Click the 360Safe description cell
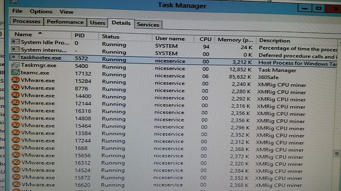The width and height of the screenshot is (341, 191). [x=268, y=77]
